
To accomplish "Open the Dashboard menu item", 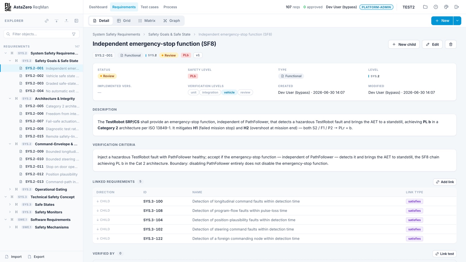I will coord(98,7).
